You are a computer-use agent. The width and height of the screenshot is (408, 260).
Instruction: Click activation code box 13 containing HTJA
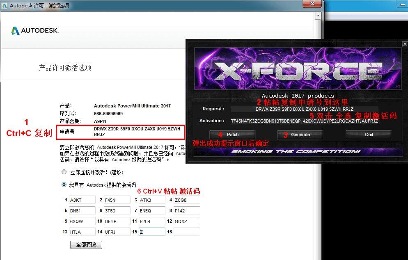click(82, 232)
